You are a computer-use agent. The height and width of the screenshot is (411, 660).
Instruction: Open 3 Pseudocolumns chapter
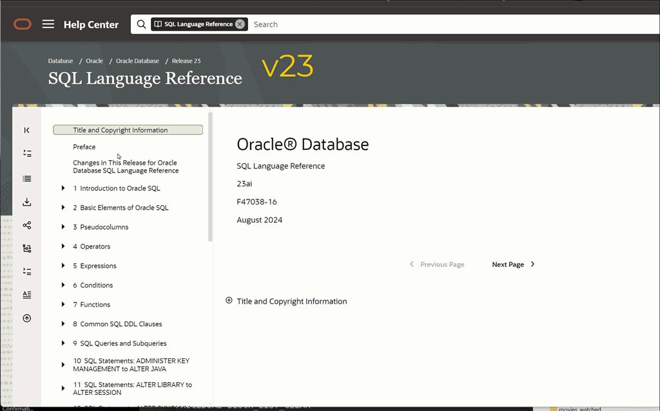[101, 227]
